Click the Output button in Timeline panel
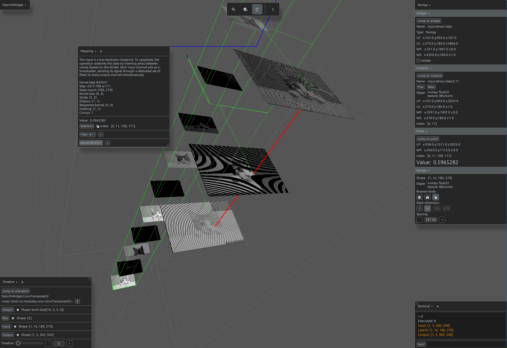This screenshot has width=507, height=348. [8, 335]
